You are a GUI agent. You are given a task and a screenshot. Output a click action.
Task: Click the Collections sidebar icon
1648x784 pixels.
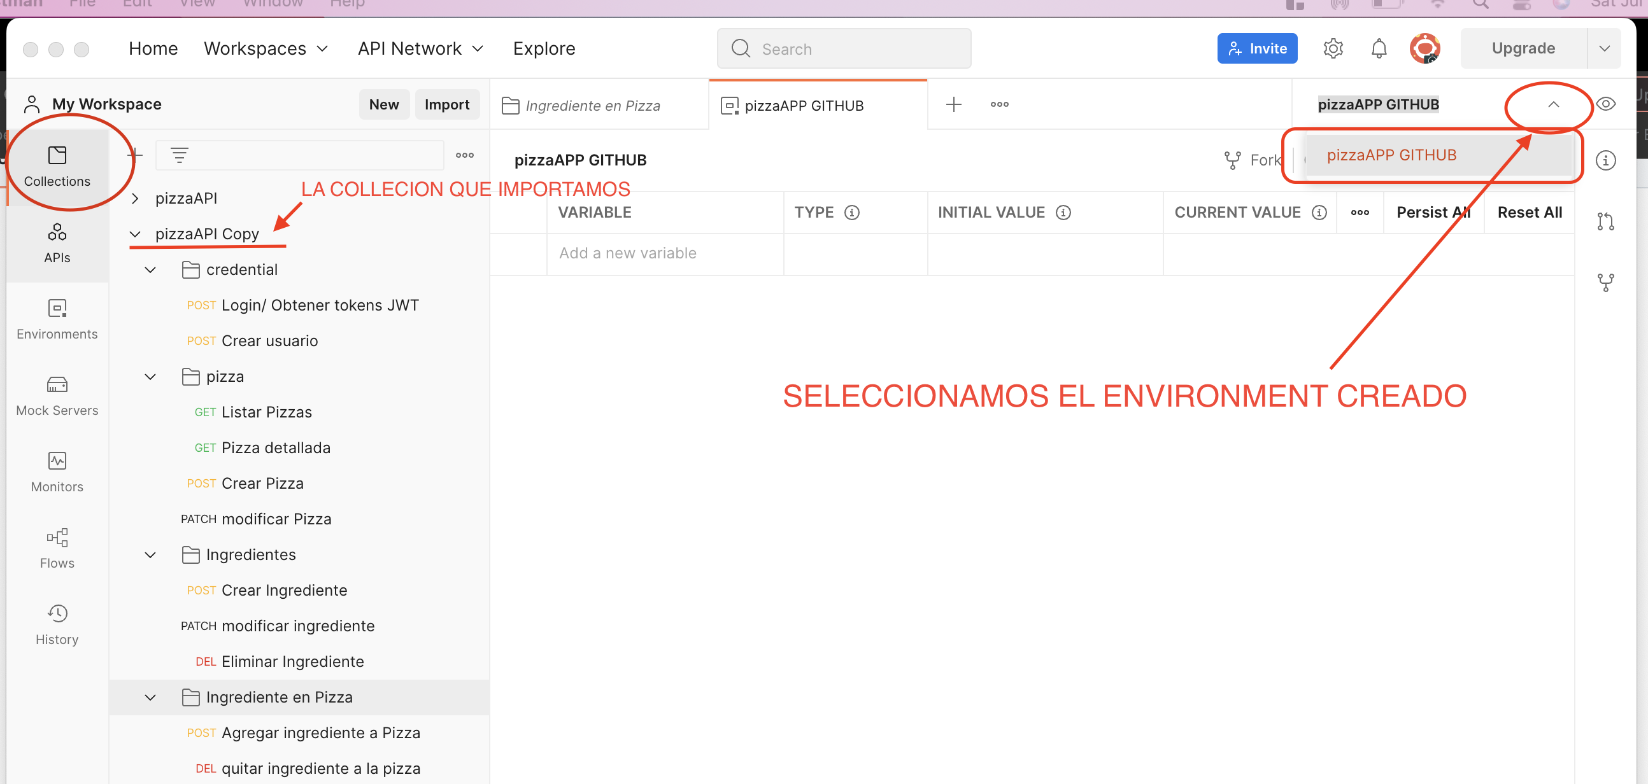pyautogui.click(x=58, y=164)
